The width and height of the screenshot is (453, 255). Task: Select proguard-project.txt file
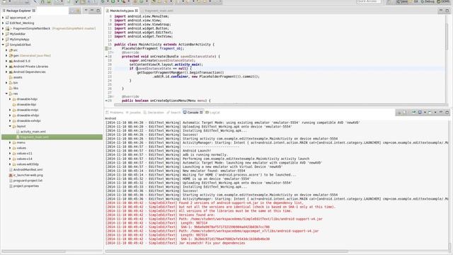28,181
